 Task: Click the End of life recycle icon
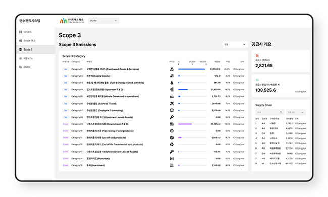[172, 144]
